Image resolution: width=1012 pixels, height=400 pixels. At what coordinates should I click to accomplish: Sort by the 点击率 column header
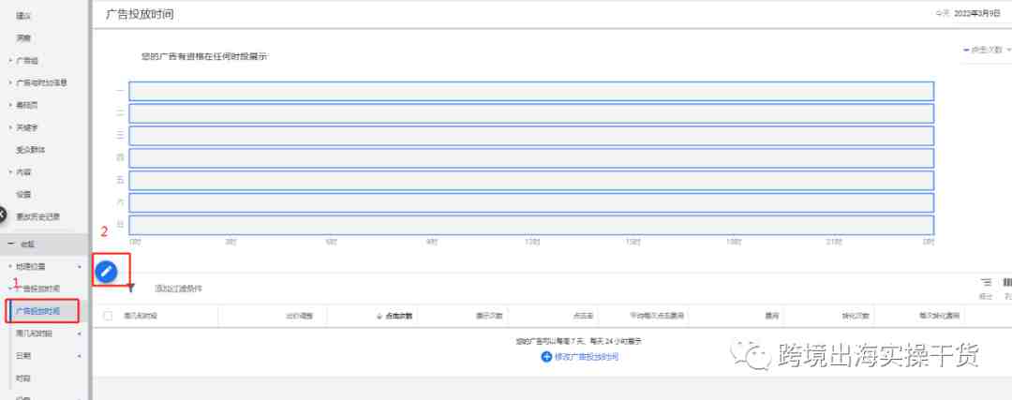coord(583,316)
